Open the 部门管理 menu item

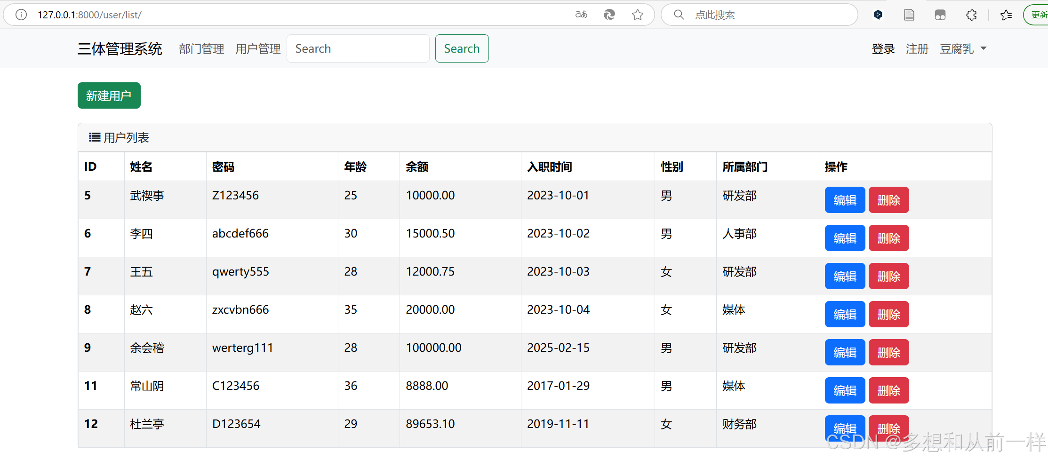(x=201, y=48)
